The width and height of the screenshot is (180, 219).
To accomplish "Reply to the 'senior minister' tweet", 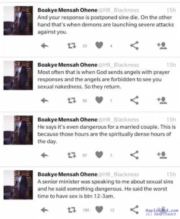I will coord(44,210).
